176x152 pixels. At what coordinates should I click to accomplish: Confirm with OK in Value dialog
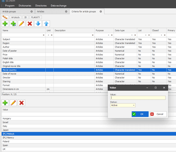(140, 114)
